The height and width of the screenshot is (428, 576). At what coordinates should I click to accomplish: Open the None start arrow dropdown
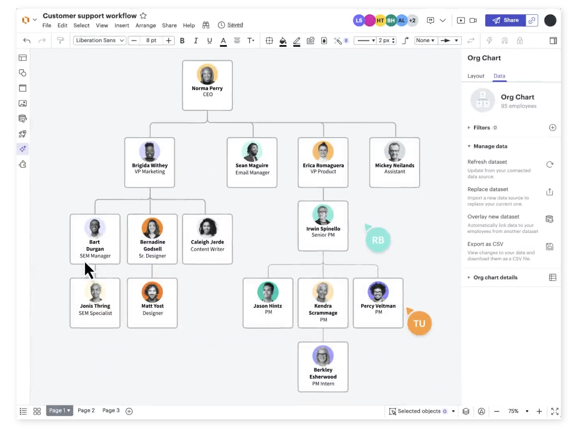coord(426,40)
